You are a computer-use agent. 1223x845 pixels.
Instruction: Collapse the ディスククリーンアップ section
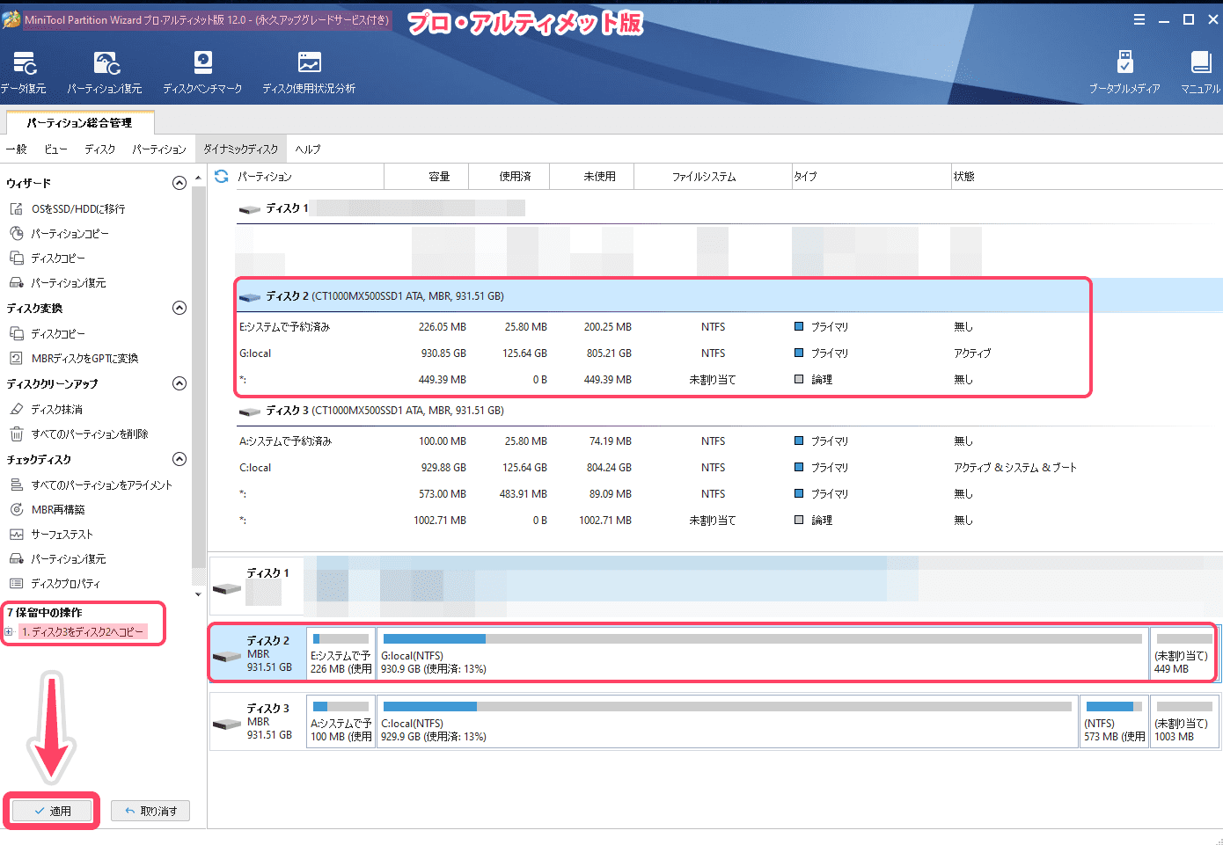click(179, 383)
